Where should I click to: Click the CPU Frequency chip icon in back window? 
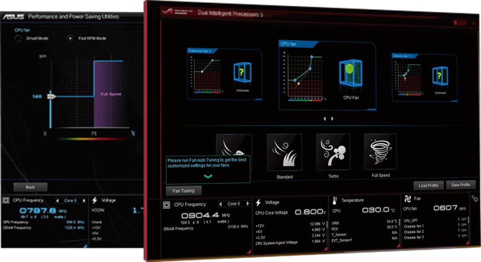[x=6, y=200]
